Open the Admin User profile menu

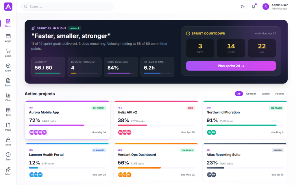tap(275, 7)
